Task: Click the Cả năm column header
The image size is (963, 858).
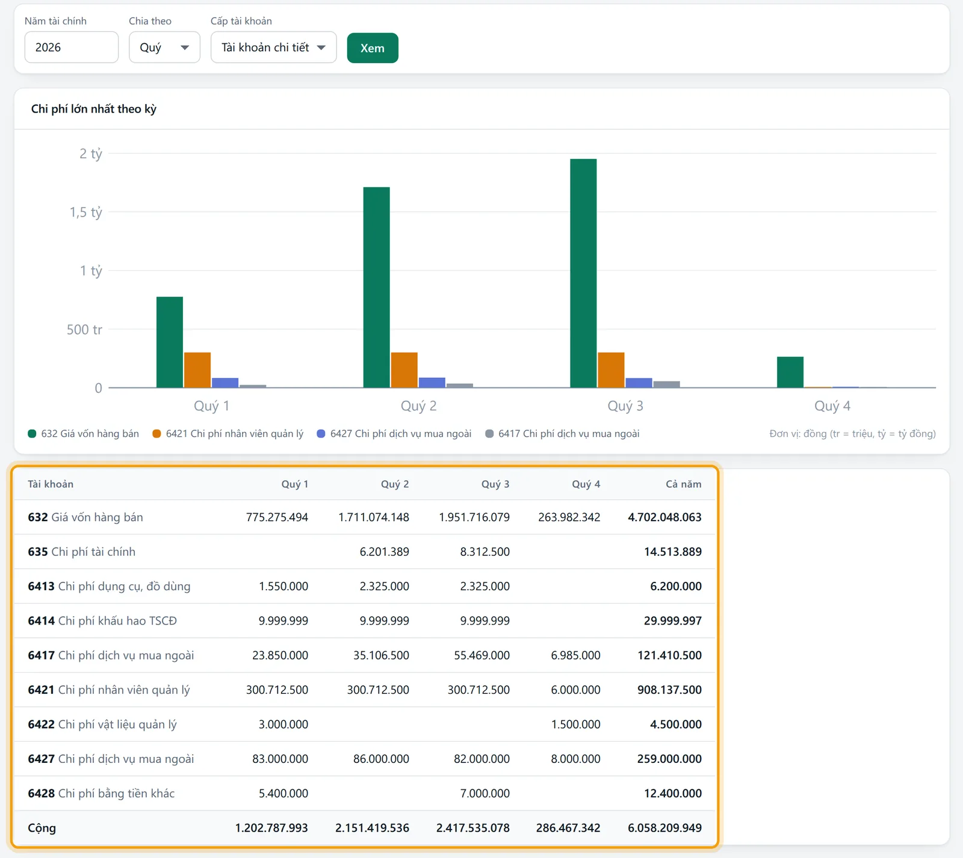Action: coord(684,484)
